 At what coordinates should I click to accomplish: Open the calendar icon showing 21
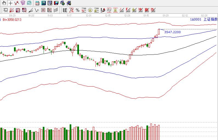click(x=37, y=3)
